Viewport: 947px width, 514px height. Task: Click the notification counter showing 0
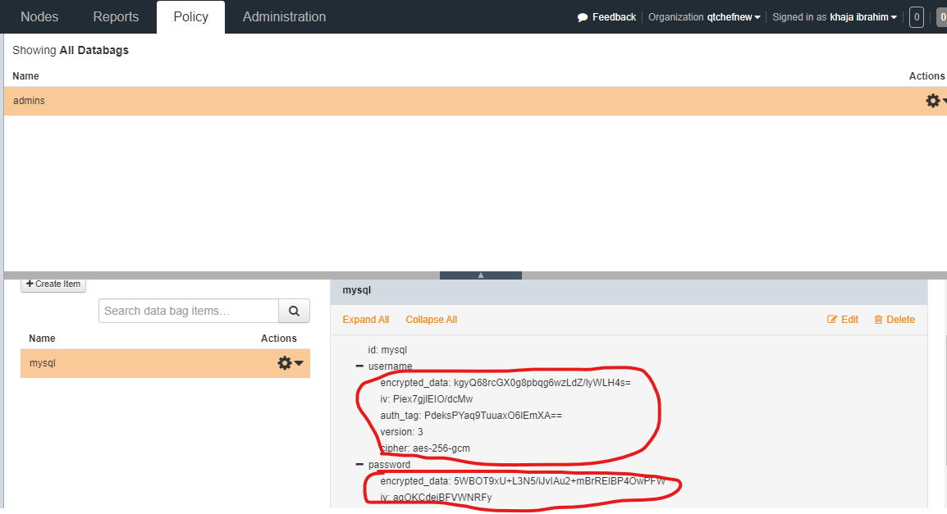pos(916,17)
